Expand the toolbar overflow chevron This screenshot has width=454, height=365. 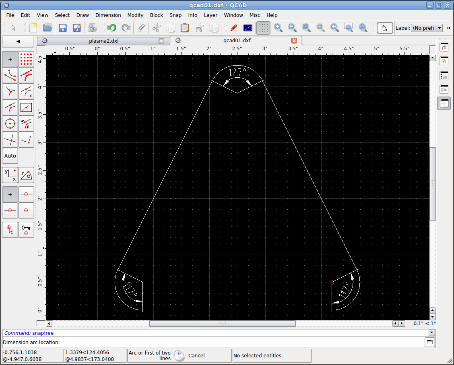click(x=448, y=28)
